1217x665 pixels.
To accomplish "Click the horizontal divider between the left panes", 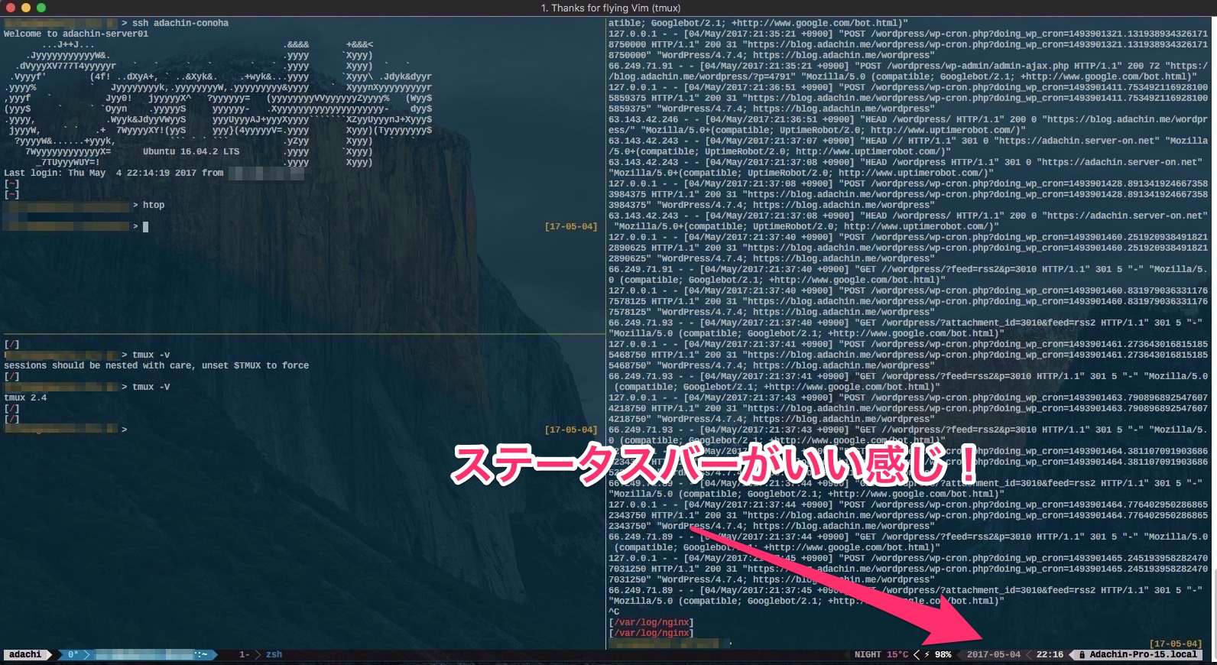I will pyautogui.click(x=306, y=334).
